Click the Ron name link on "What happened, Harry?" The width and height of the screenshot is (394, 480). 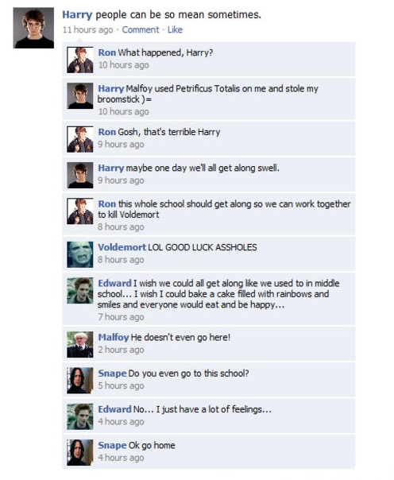[x=106, y=52]
